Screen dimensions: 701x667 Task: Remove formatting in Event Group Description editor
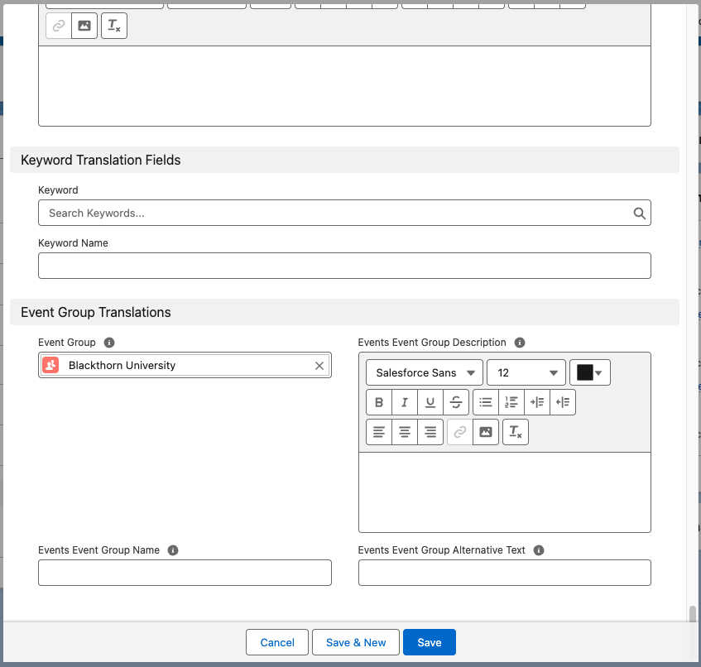coord(516,432)
